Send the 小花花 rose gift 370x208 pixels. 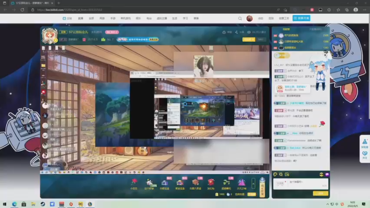134,184
